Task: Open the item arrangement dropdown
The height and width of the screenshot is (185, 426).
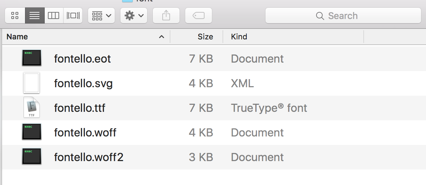Action: click(101, 16)
